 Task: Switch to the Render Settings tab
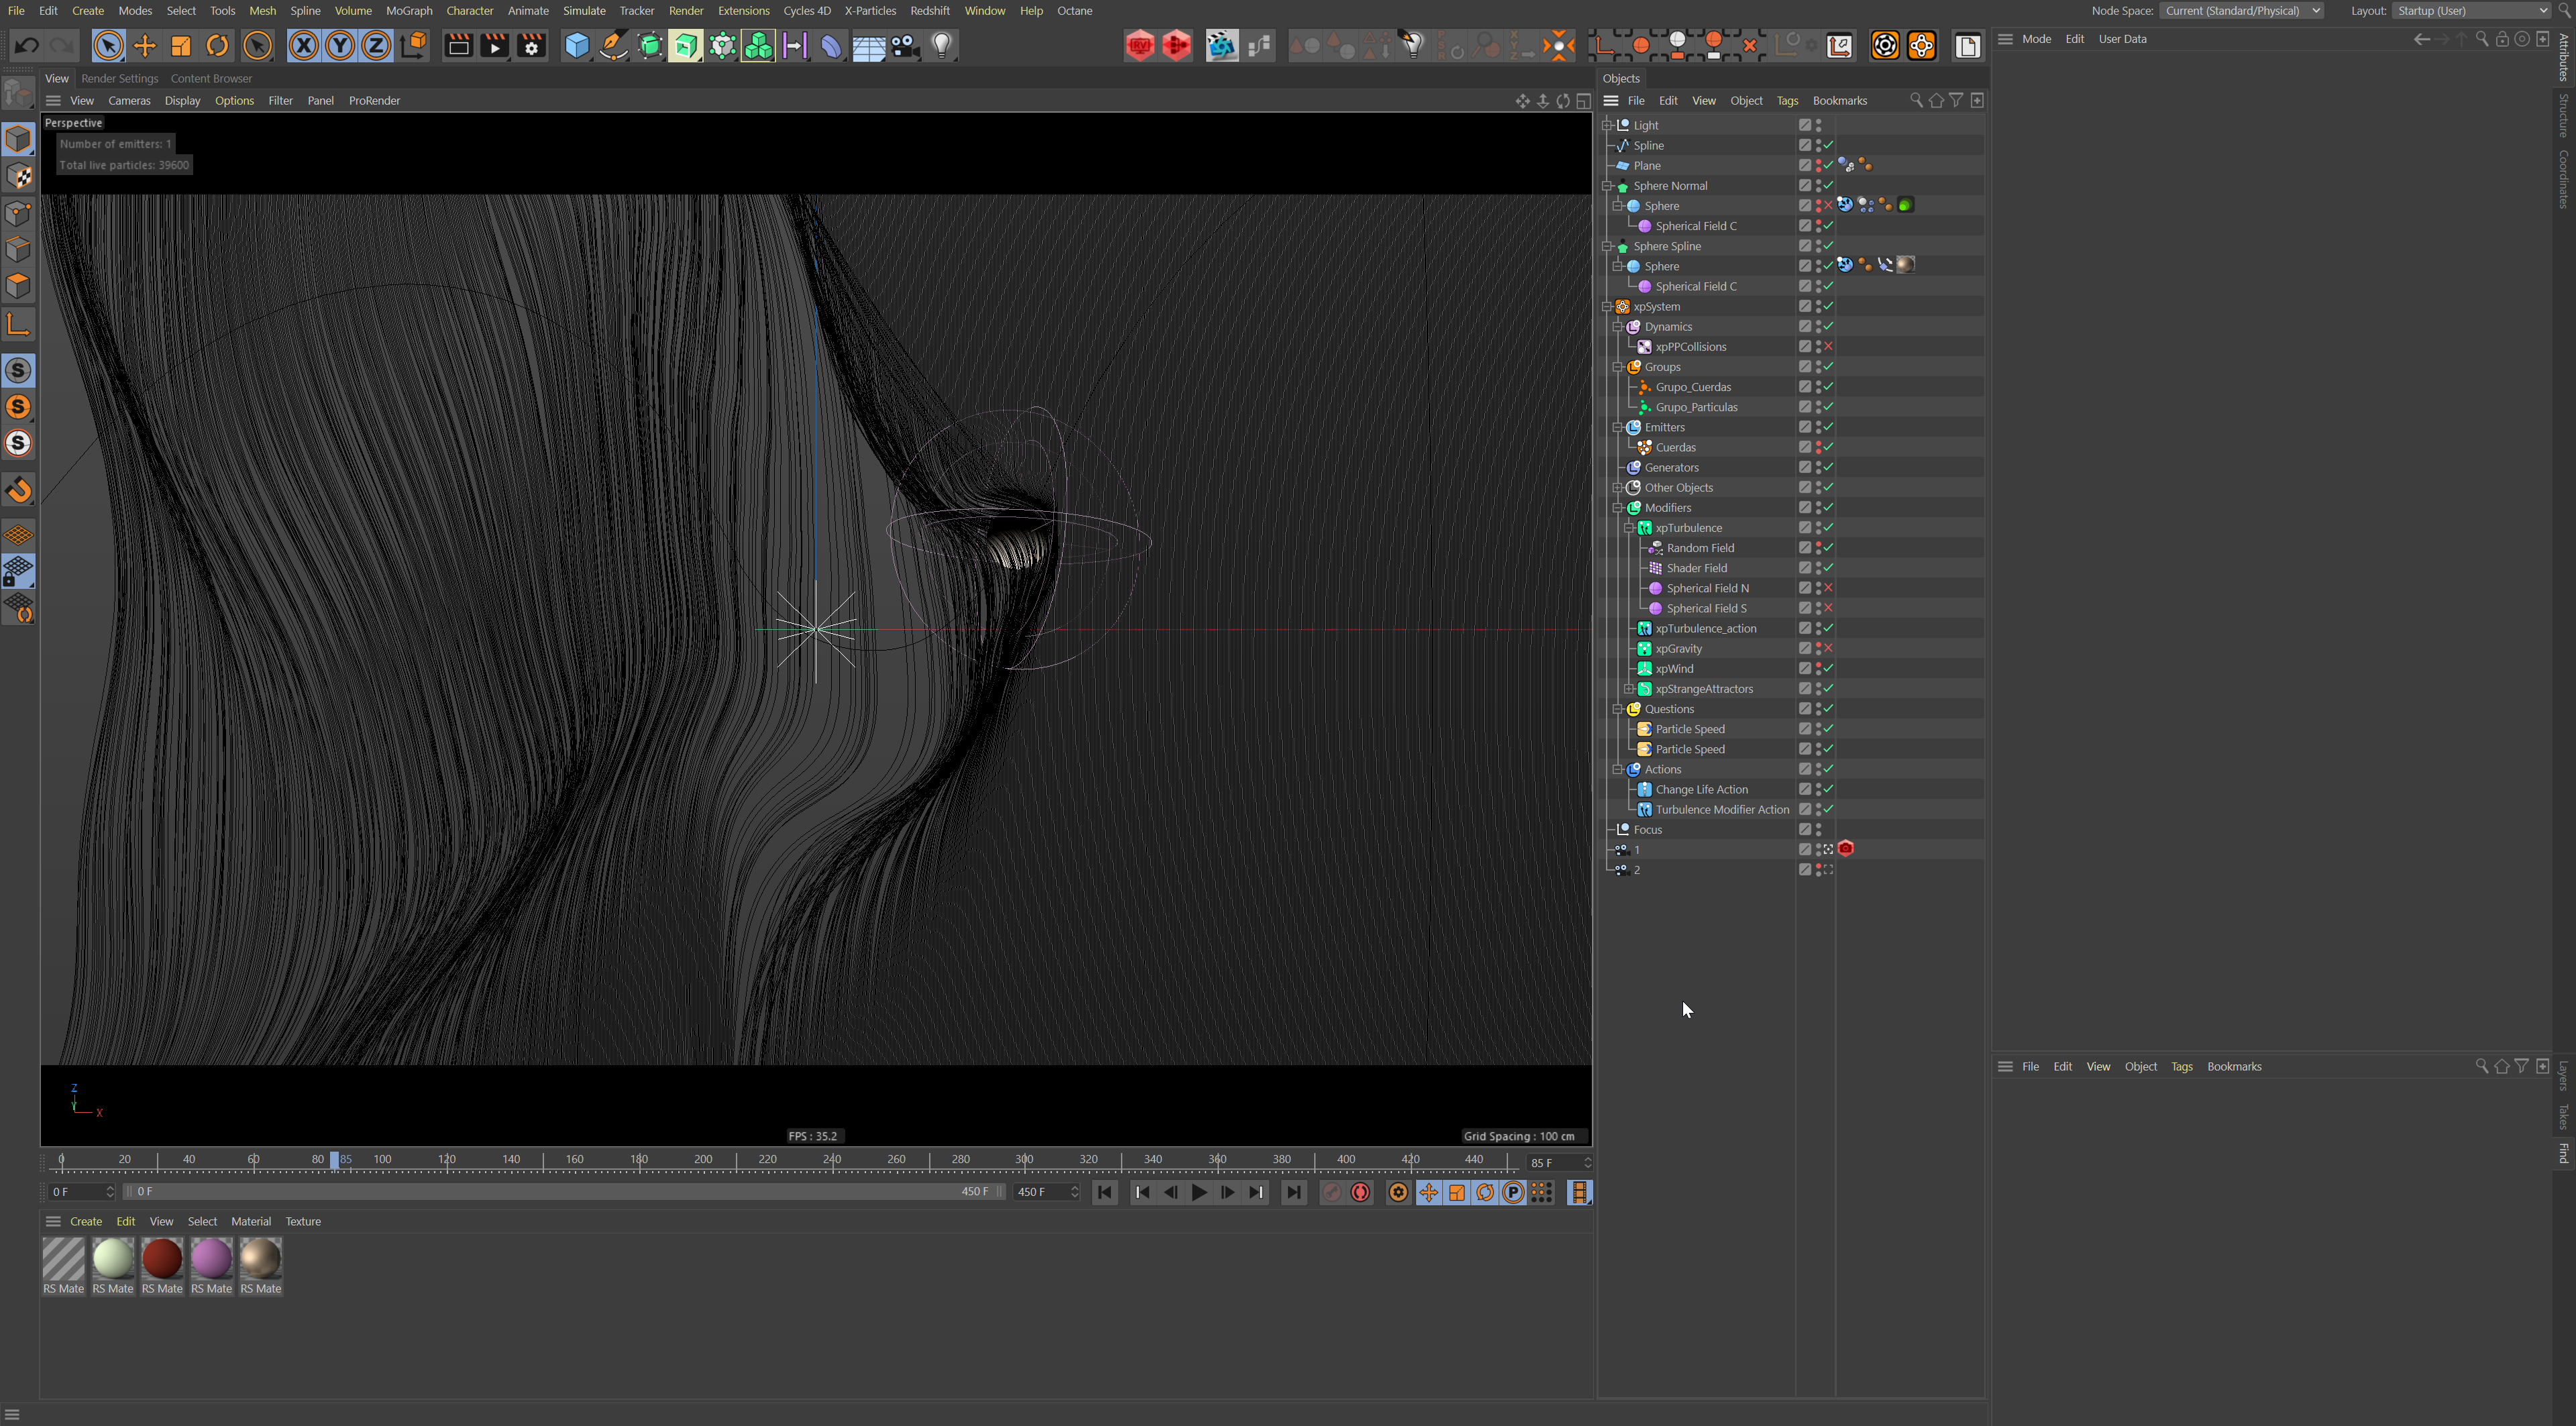click(x=119, y=78)
